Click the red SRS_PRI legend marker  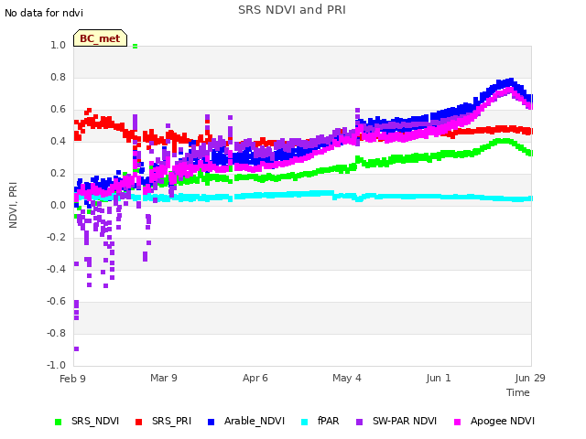tap(138, 422)
